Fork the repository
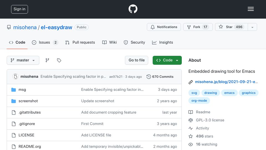Image resolution: width=266 pixels, height=150 pixels. tap(198, 27)
